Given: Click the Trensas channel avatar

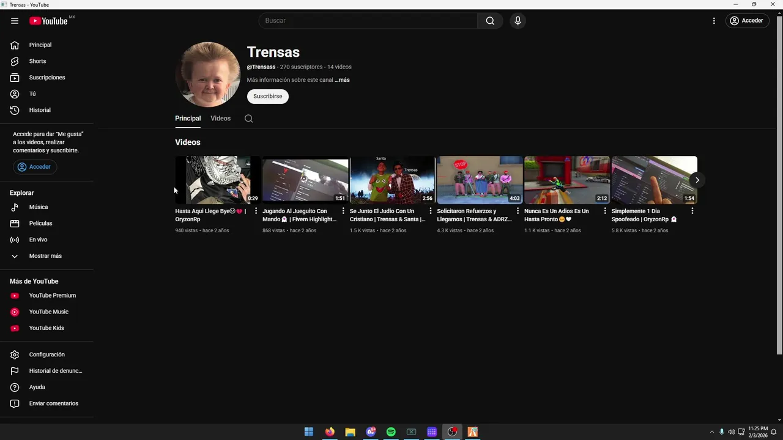Looking at the screenshot, I should coord(207,75).
